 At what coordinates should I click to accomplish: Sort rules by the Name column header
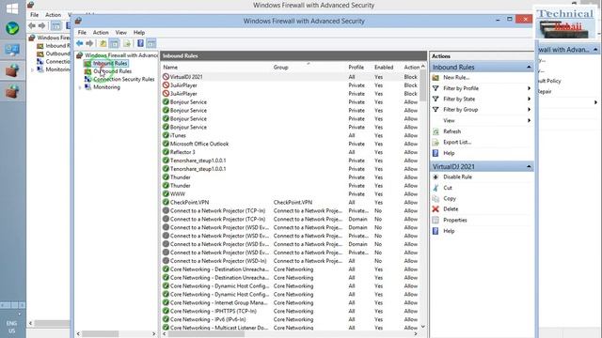click(170, 67)
